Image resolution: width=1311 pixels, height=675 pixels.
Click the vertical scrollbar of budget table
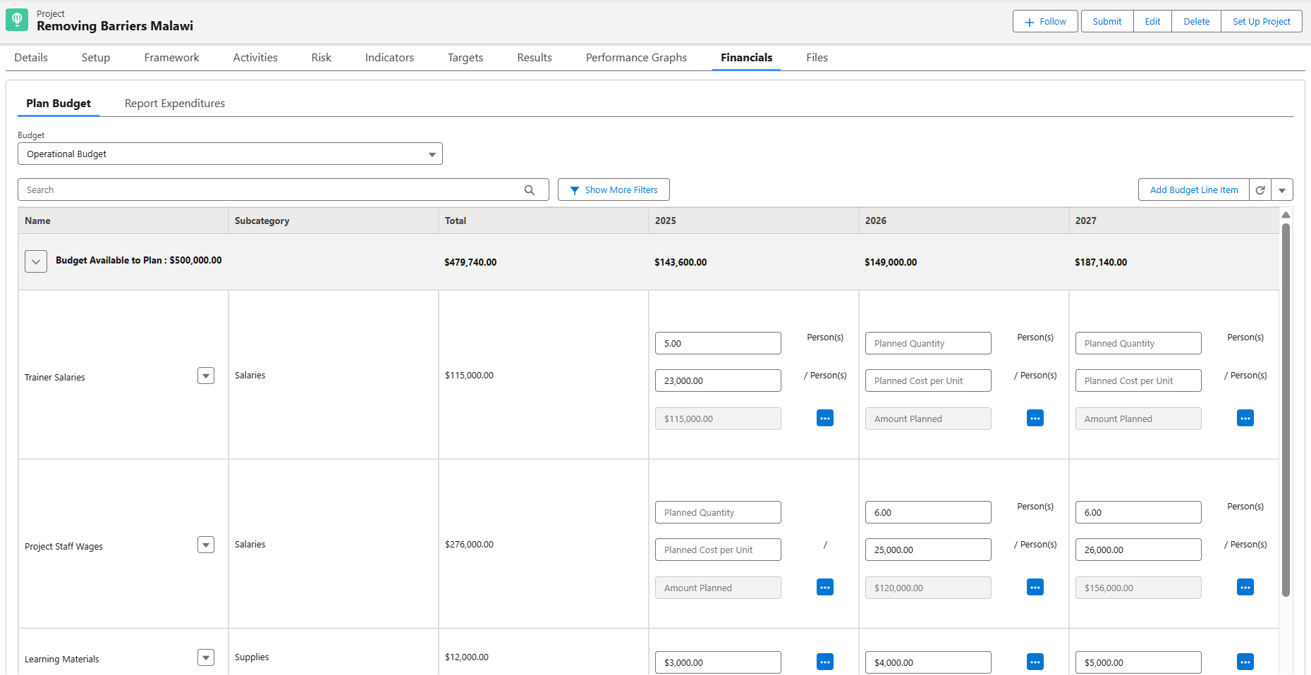coord(1286,410)
